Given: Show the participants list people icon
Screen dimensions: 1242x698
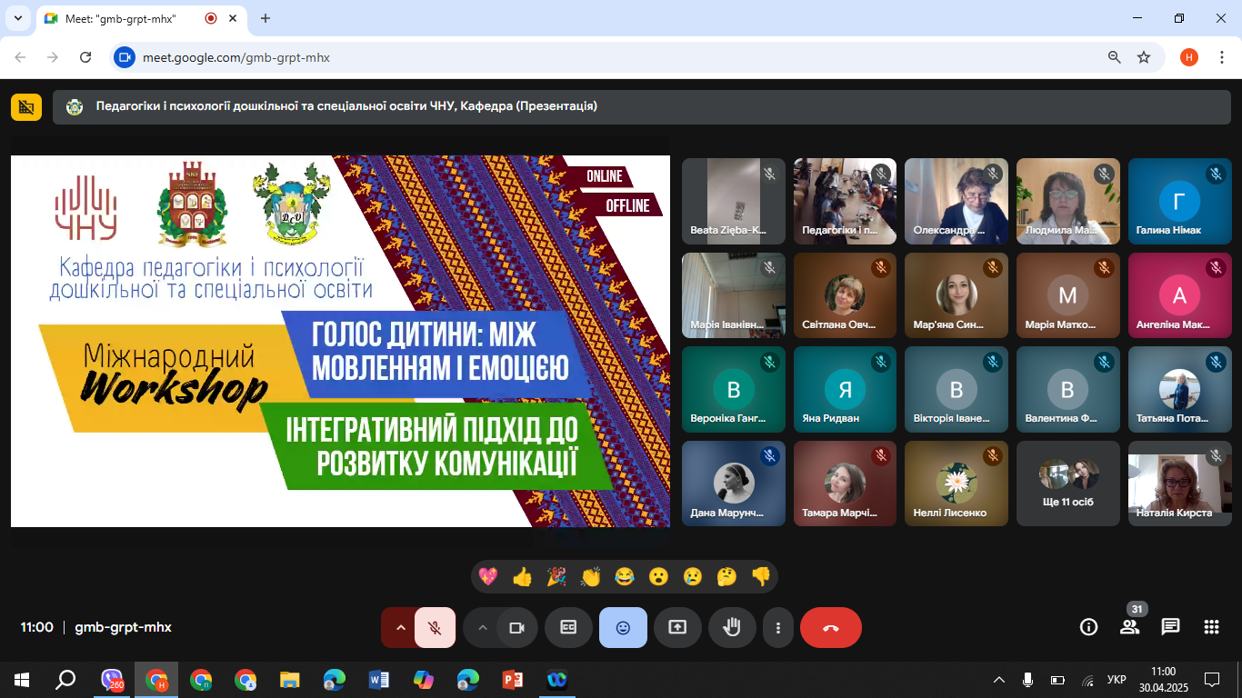Looking at the screenshot, I should (1129, 627).
